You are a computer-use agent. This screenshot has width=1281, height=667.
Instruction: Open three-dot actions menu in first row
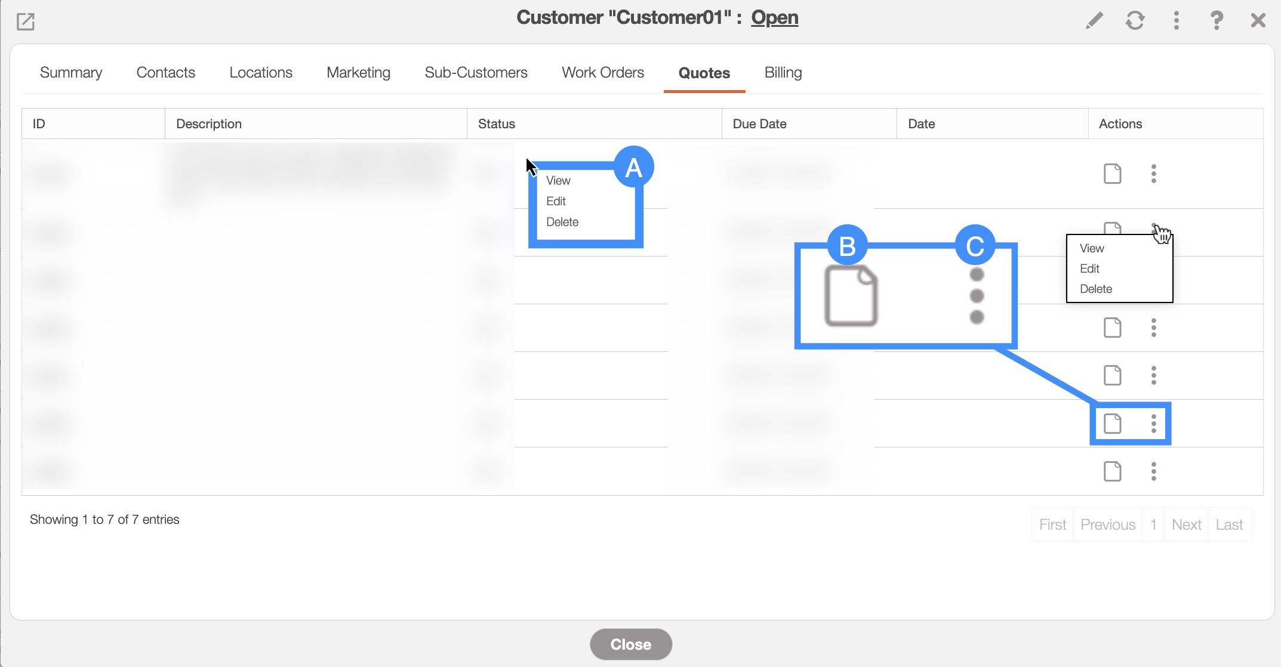[x=1153, y=174]
